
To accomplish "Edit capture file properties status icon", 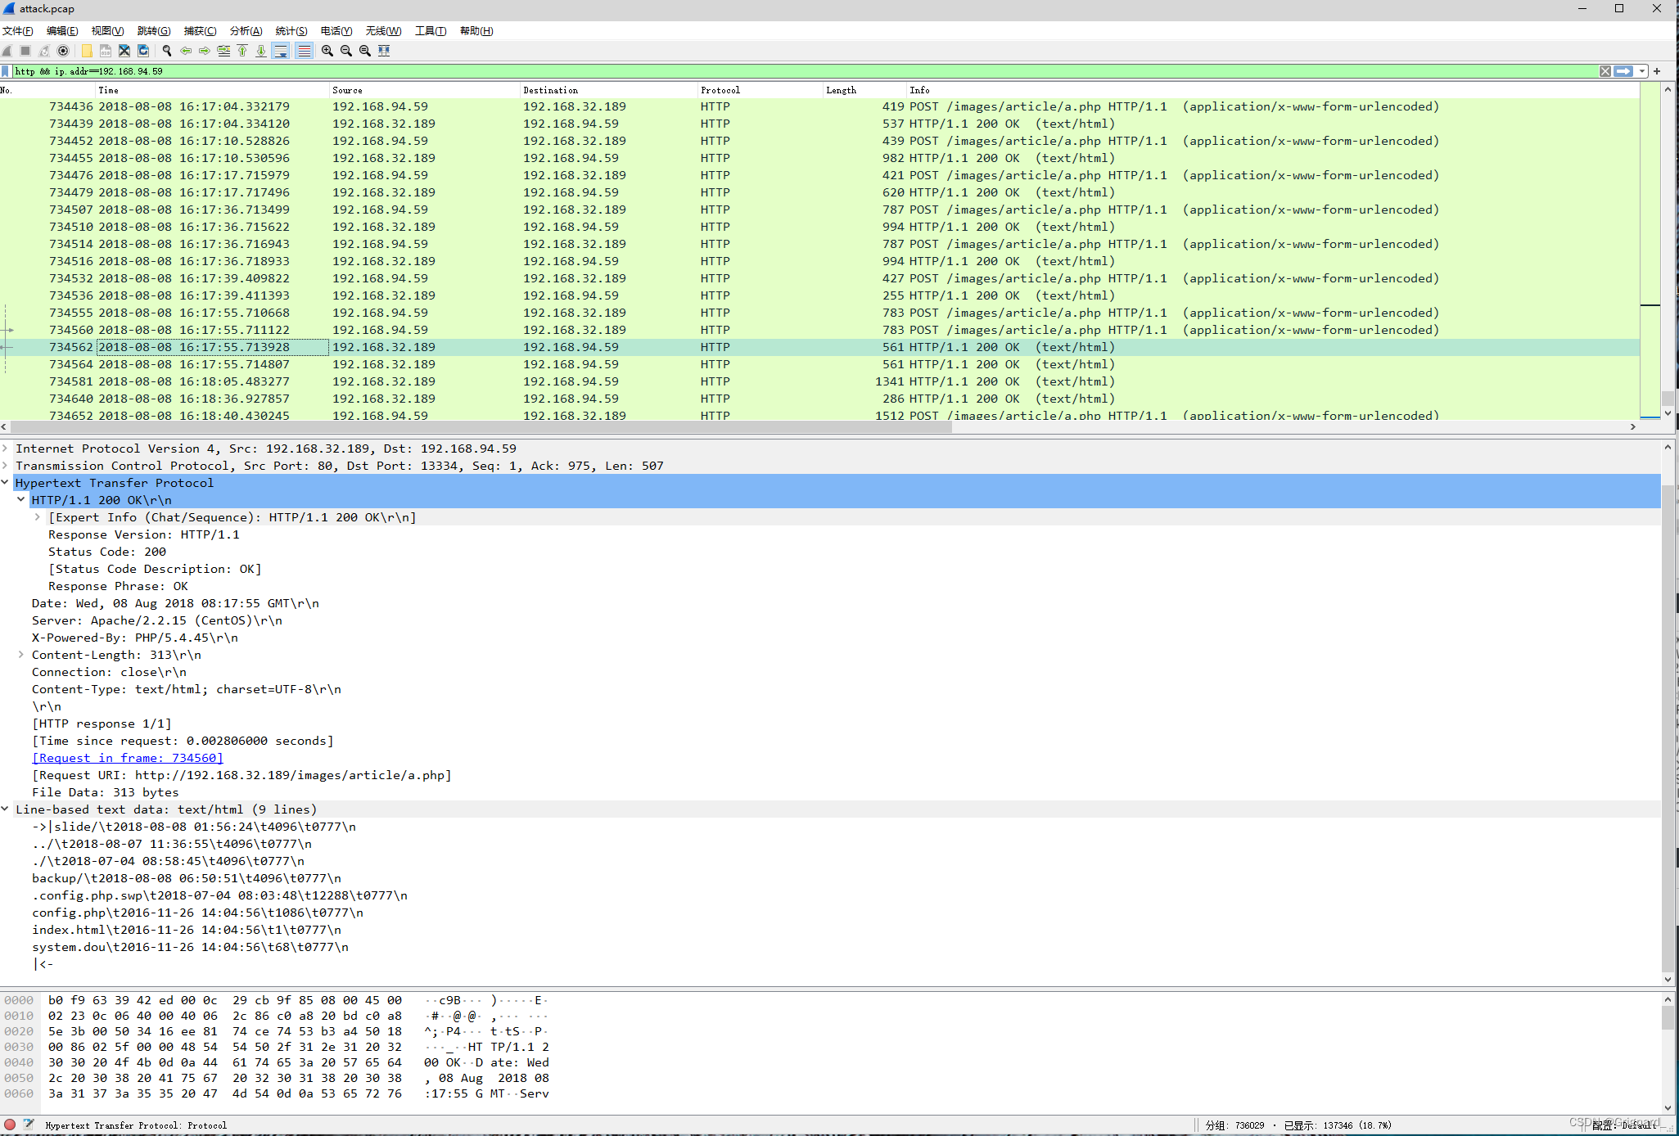I will pyautogui.click(x=29, y=1125).
